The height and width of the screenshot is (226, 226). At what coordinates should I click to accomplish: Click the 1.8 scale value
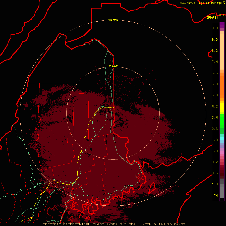coord(215,140)
